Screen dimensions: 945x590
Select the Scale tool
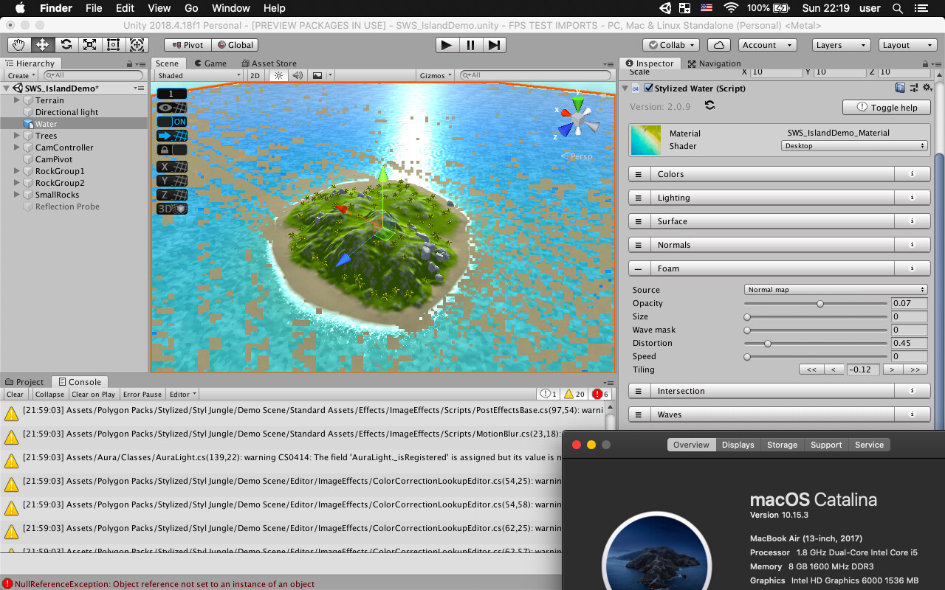[x=89, y=45]
